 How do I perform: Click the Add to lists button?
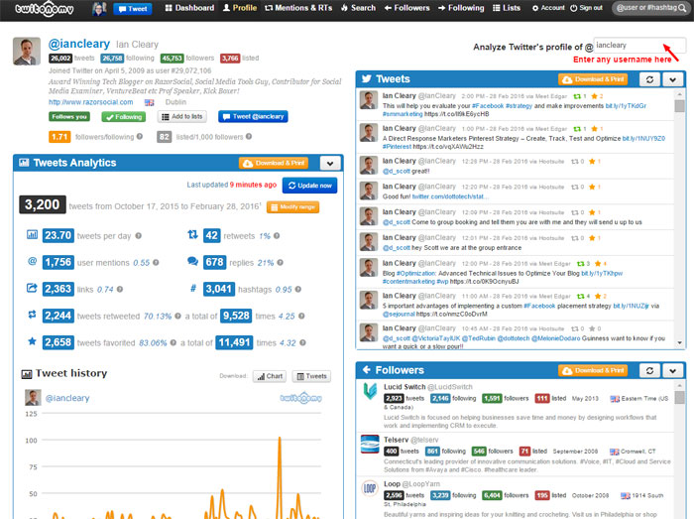(x=182, y=117)
